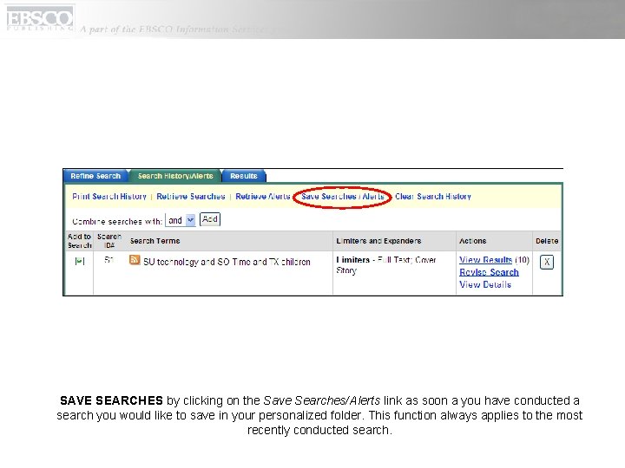Delete search S1 with X button
Image resolution: width=625 pixels, height=468 pixels.
(547, 262)
